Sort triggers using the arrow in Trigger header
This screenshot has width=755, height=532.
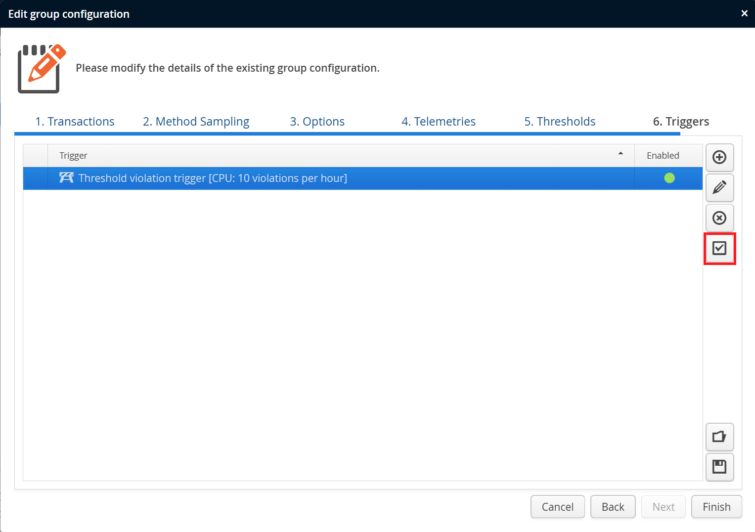tap(621, 154)
